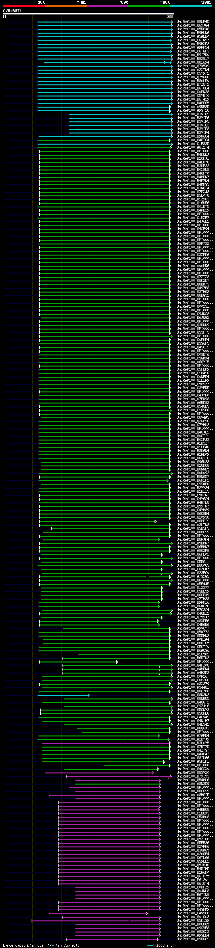Select label UniRef100_Q12377
The image size is (215, 948).
click(193, 588)
